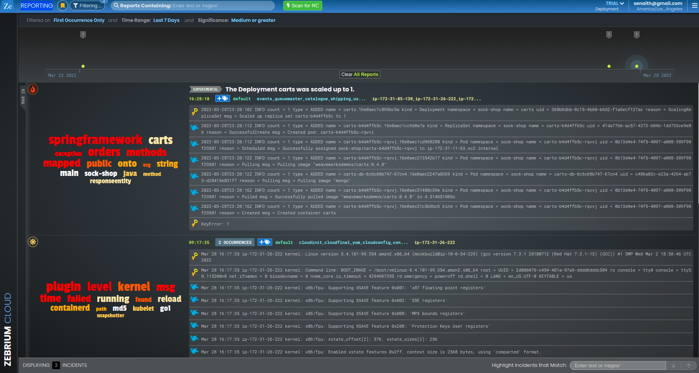Click the springframework word in the word cloud

(x=95, y=140)
